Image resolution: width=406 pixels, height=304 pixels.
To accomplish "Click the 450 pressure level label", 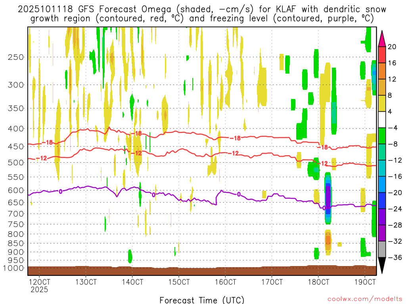I will click(16, 146).
